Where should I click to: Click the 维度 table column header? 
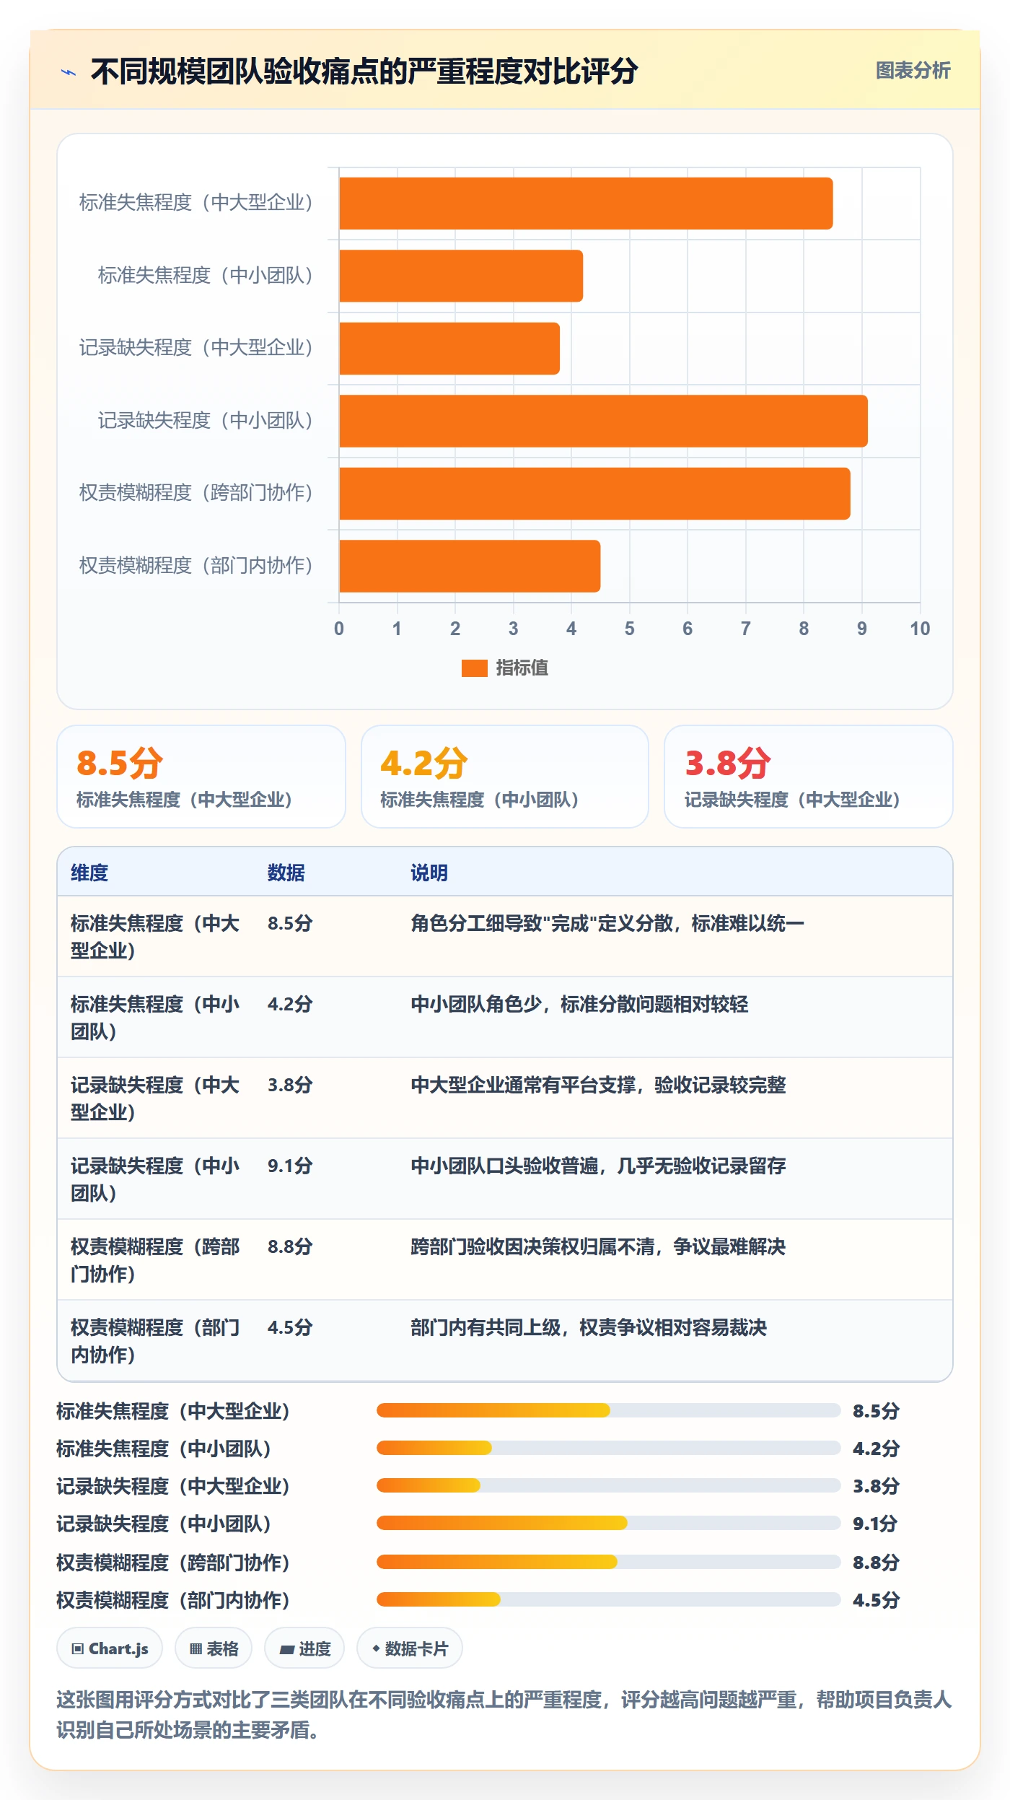[x=89, y=873]
